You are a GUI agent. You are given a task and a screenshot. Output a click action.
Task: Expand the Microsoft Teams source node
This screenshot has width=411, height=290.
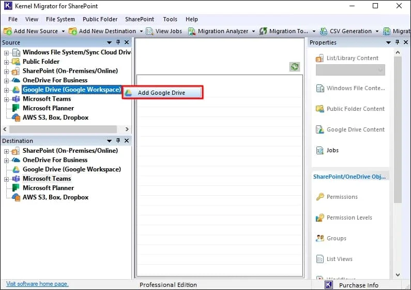click(6, 99)
